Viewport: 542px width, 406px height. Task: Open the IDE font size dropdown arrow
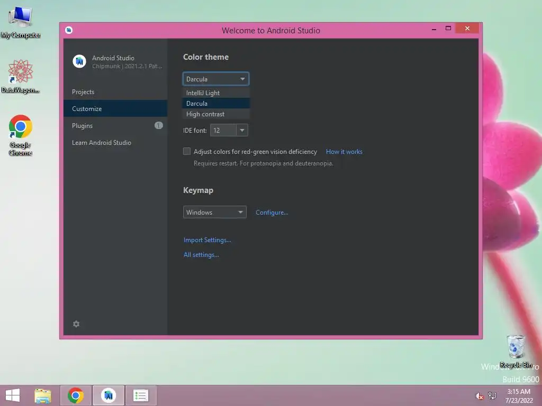click(242, 130)
